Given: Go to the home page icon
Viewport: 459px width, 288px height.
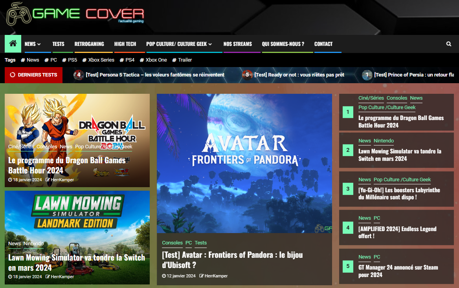Looking at the screenshot, I should pyautogui.click(x=13, y=44).
